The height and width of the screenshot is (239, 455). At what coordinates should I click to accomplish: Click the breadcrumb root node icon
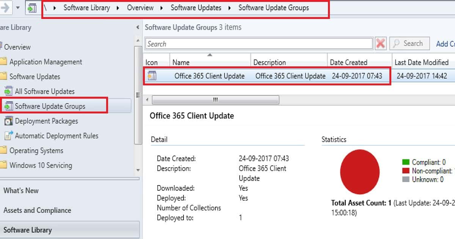(x=32, y=8)
